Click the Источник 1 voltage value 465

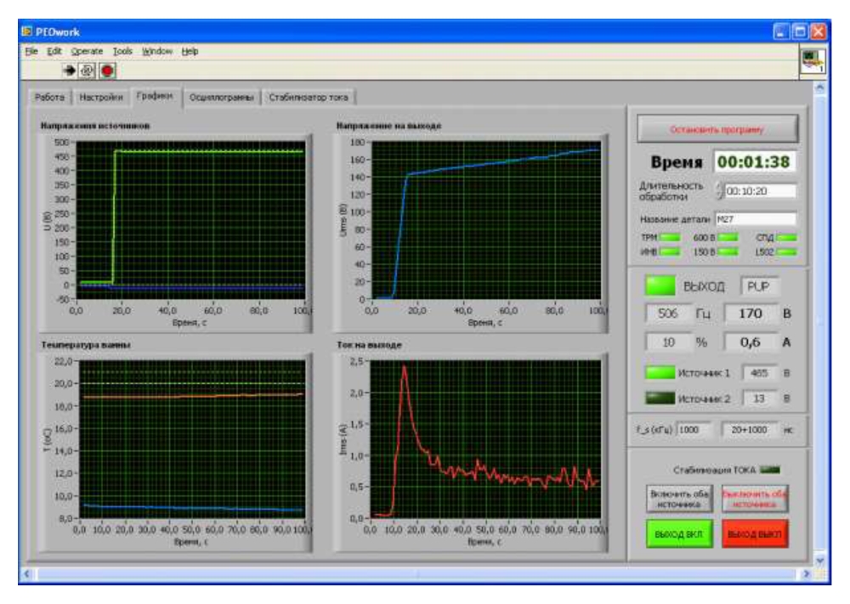click(x=759, y=373)
